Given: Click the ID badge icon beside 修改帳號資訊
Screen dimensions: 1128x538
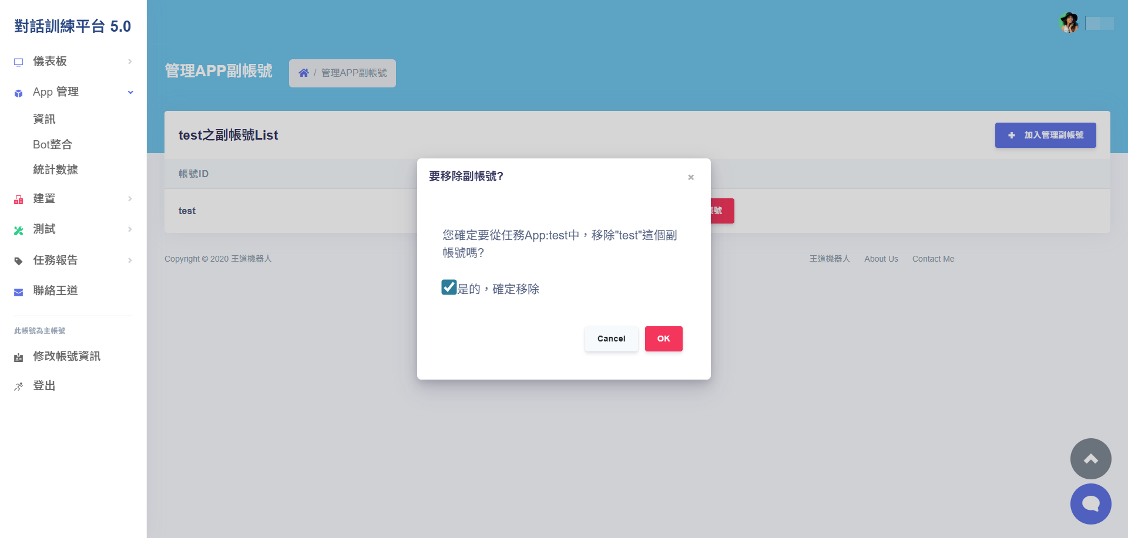Looking at the screenshot, I should (19, 357).
